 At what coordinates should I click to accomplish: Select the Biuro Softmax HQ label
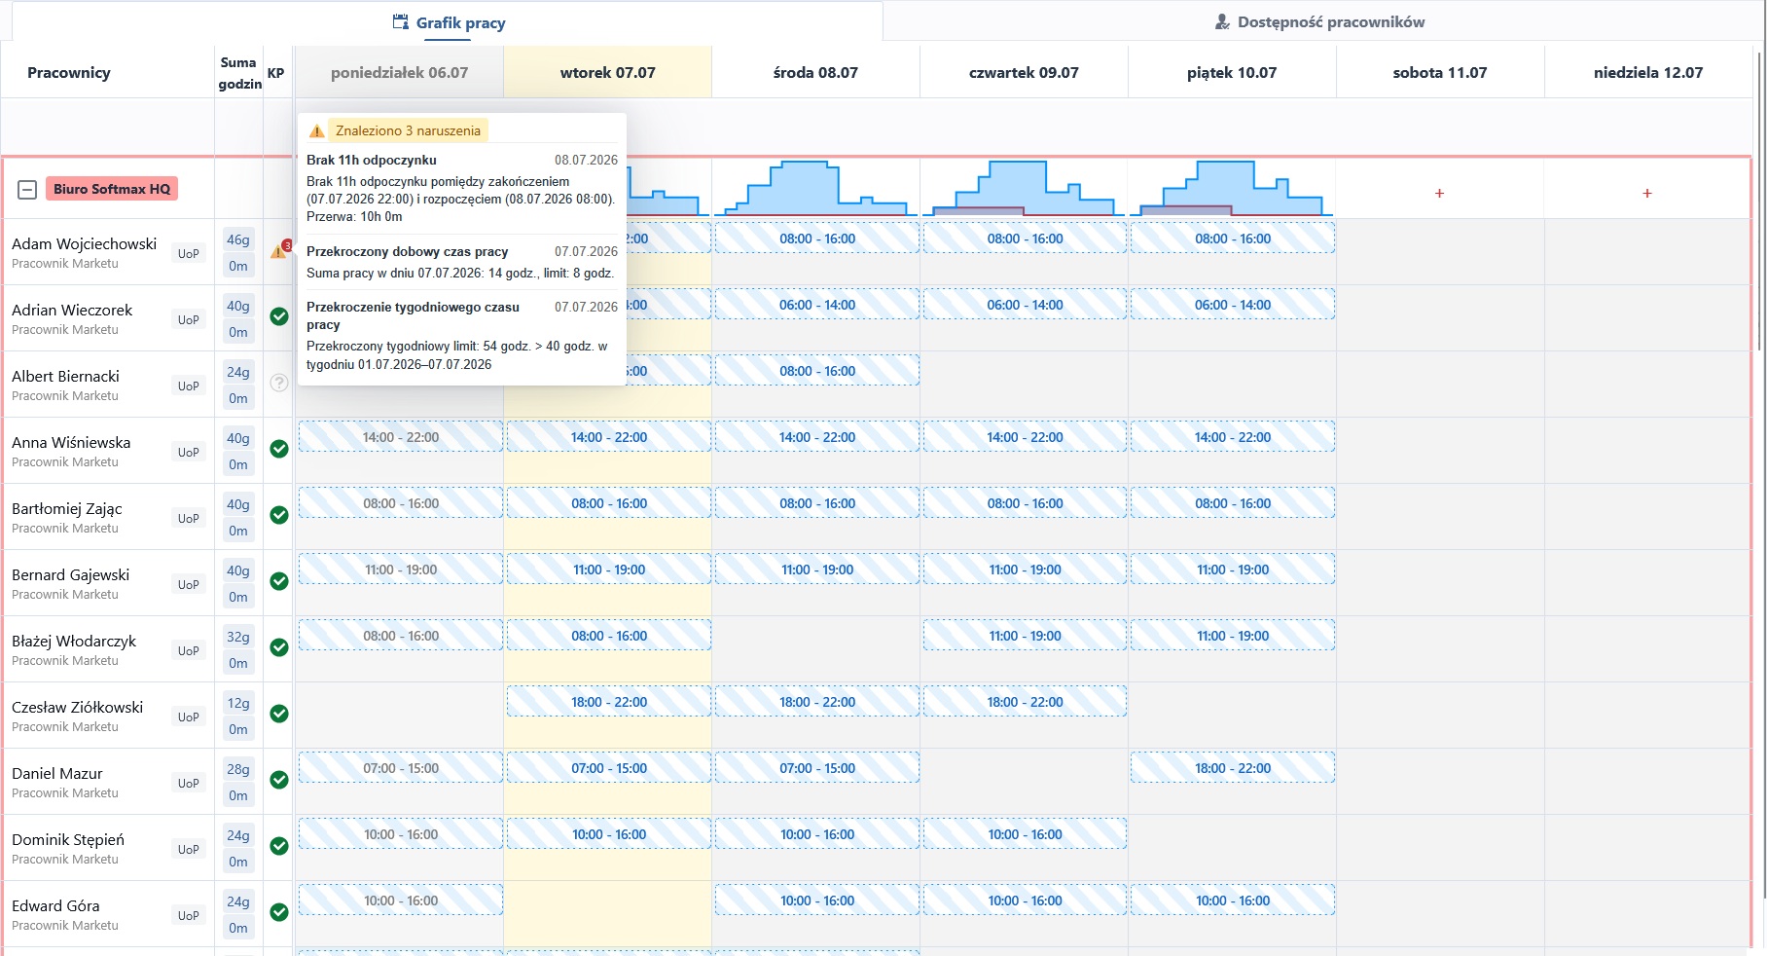tap(112, 189)
